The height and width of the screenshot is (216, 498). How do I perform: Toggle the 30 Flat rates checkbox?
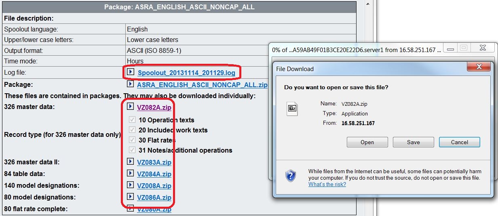pos(132,140)
